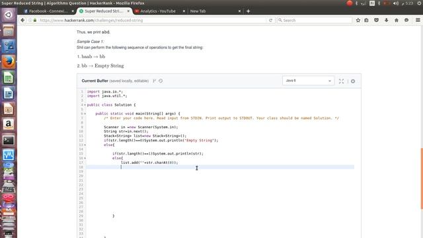
Task: Open a new tab with plus button
Action: tap(249, 11)
